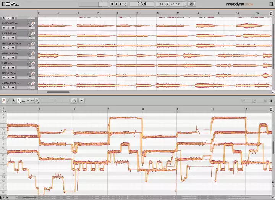Toggle edit link for BIANCA SOP-cm
This screenshot has height=200, width=275.
pos(33,24)
